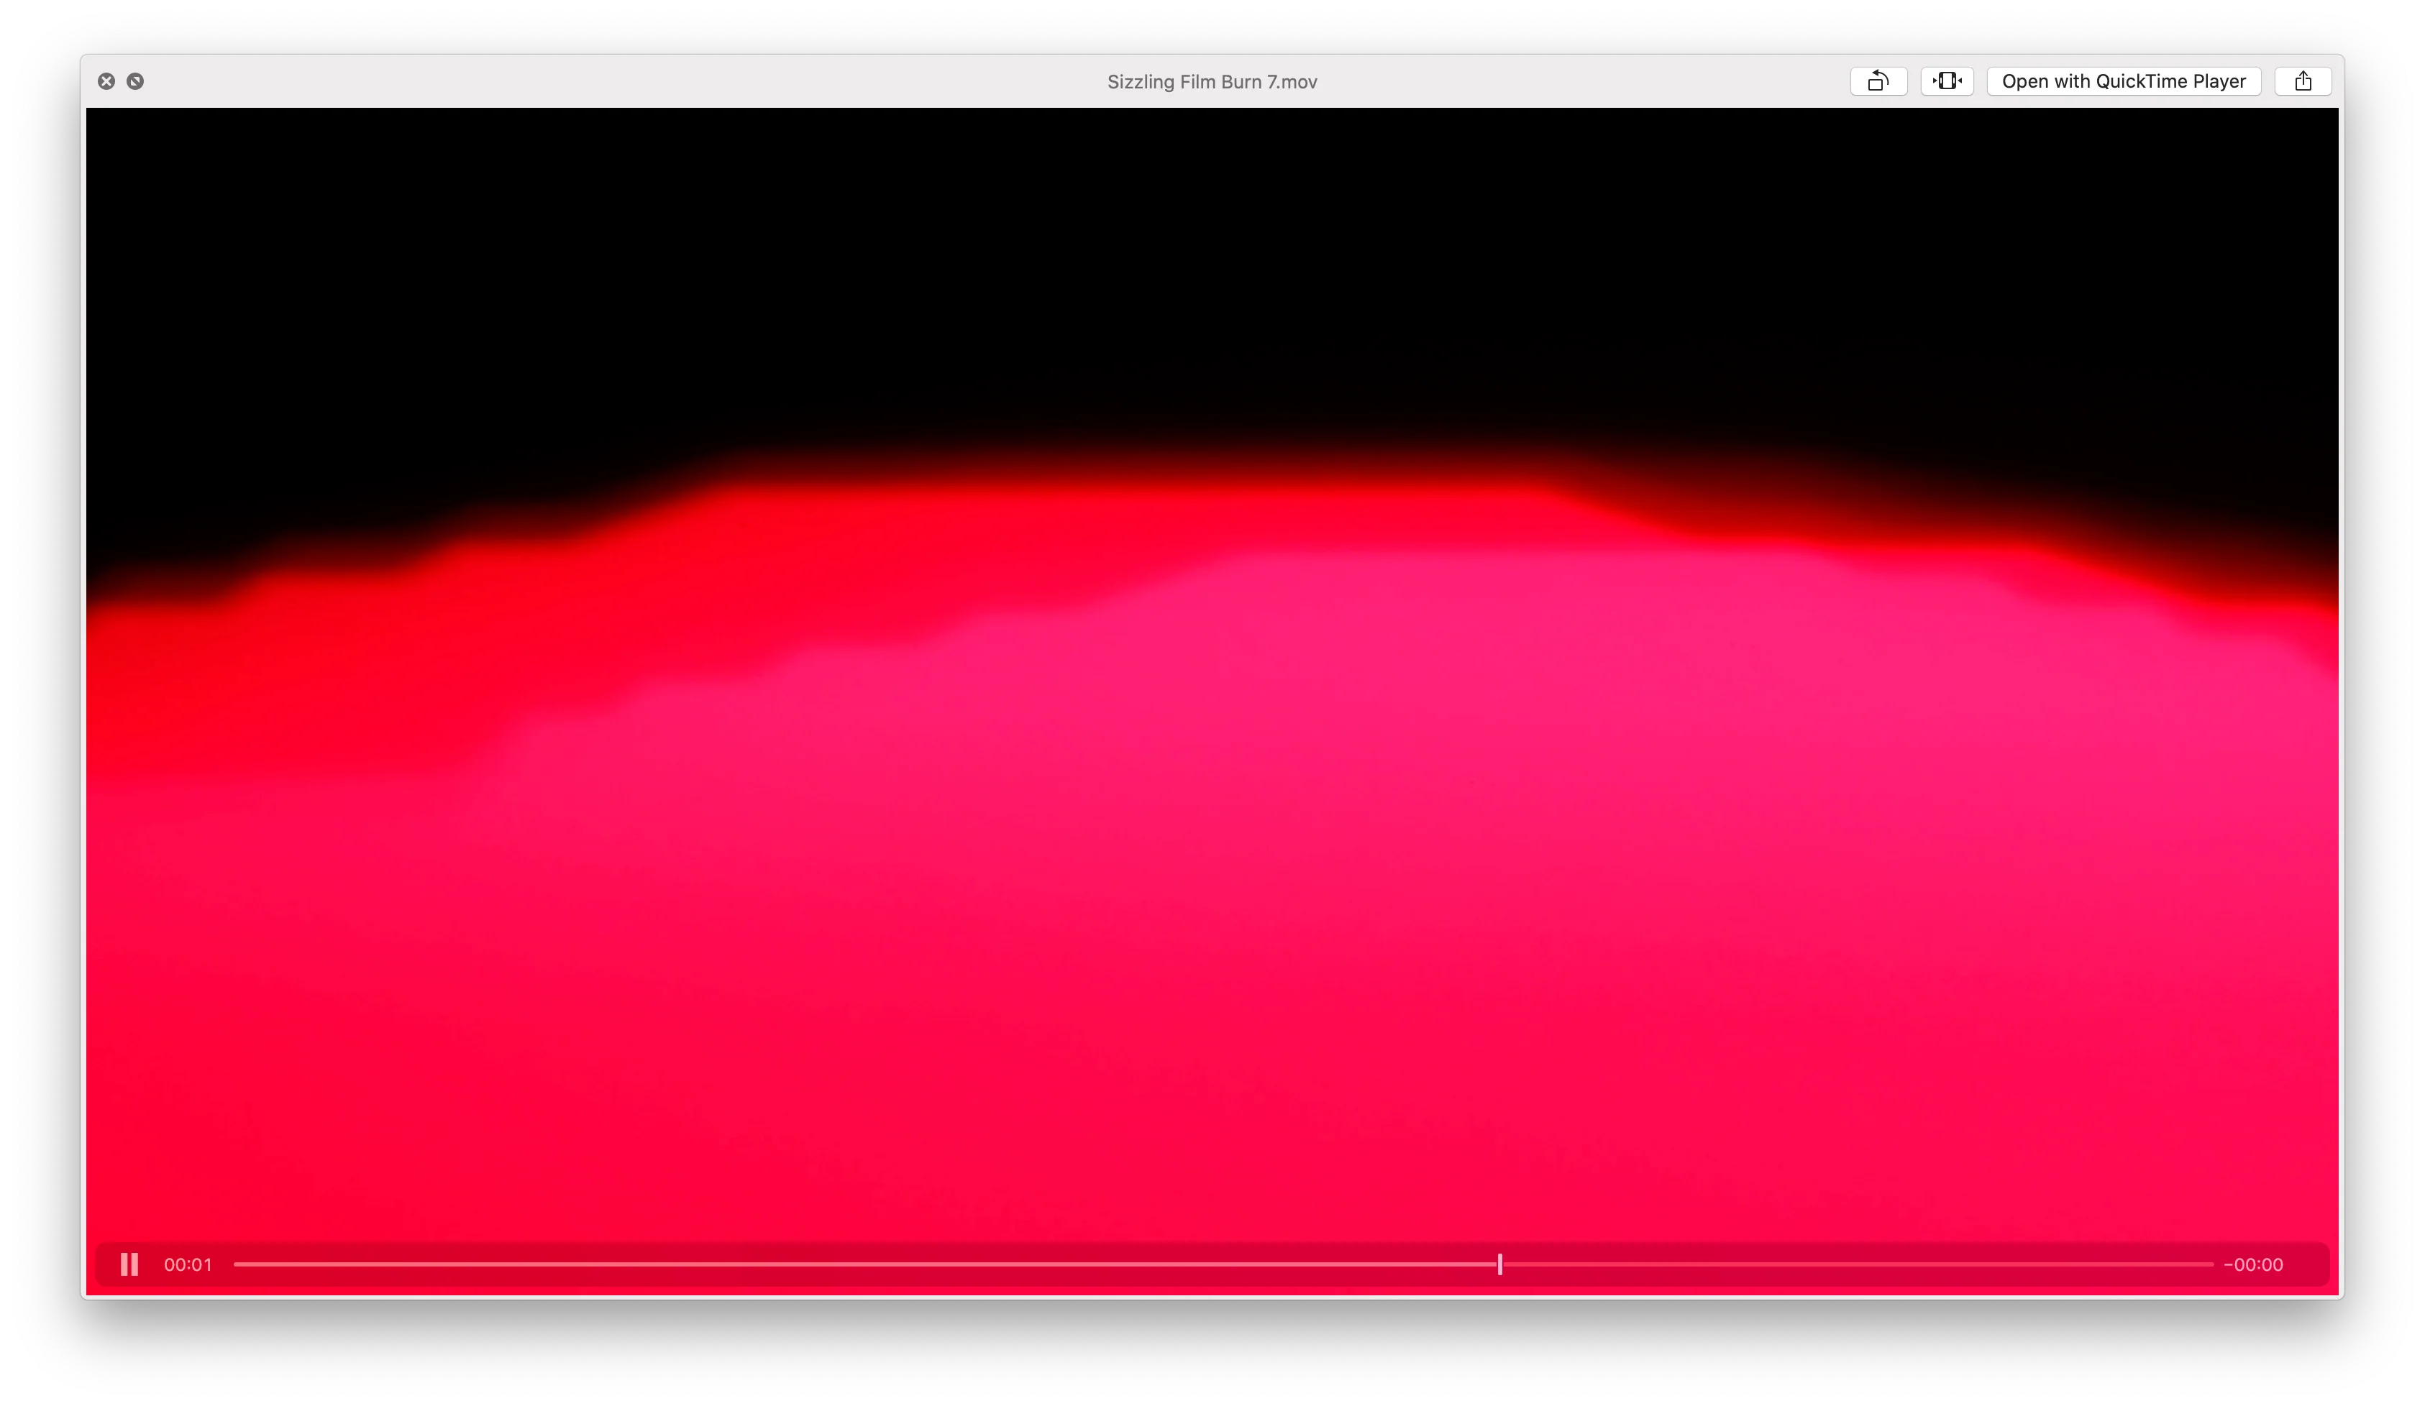Click the played portion of the scrubber
This screenshot has width=2425, height=1406.
point(866,1264)
